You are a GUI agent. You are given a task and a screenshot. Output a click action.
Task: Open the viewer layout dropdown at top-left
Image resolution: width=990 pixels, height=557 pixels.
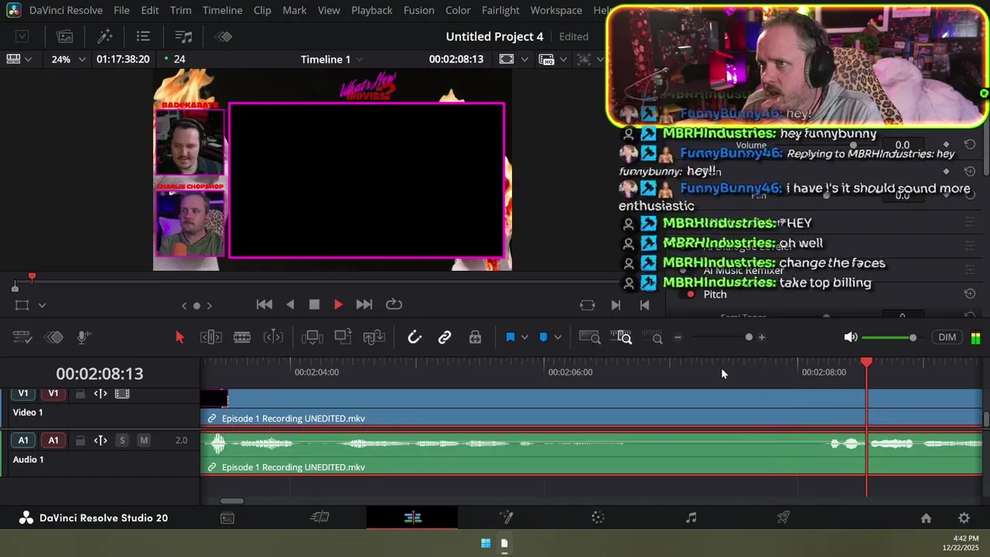[19, 60]
